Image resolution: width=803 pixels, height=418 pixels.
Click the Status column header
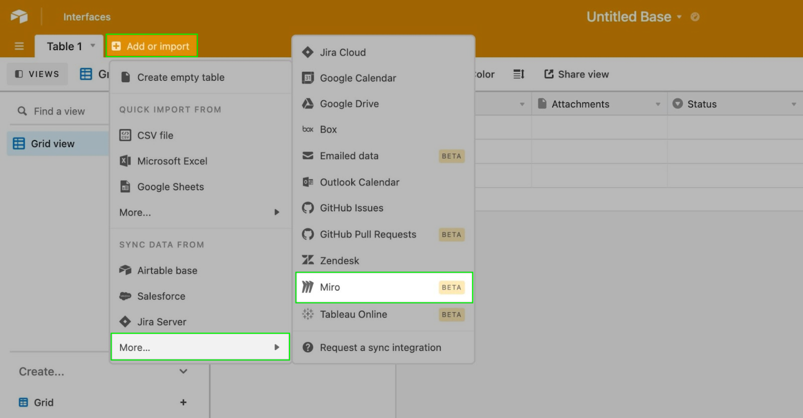tap(735, 104)
